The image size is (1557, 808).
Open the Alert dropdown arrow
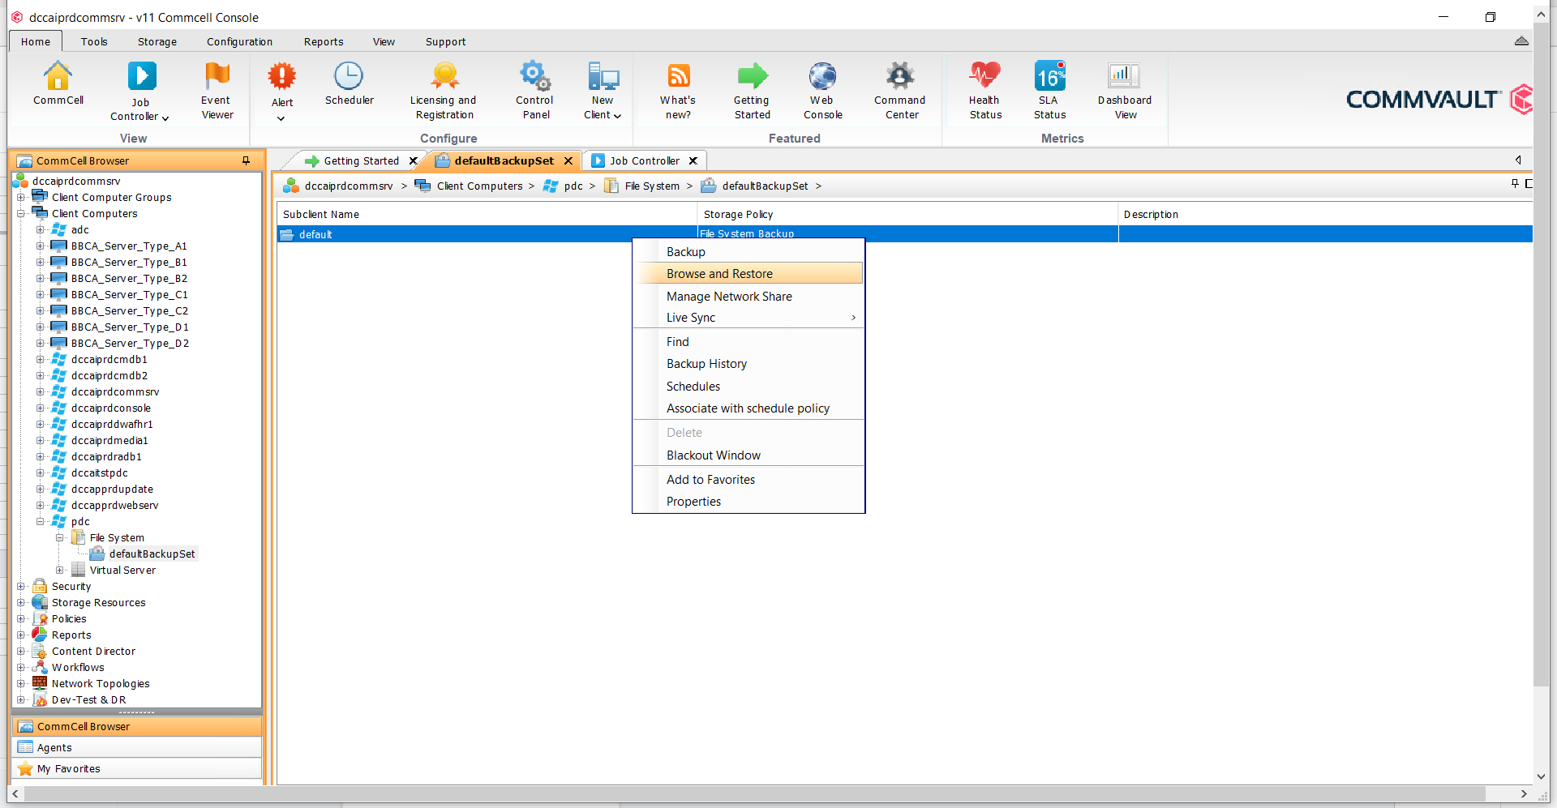tap(281, 118)
